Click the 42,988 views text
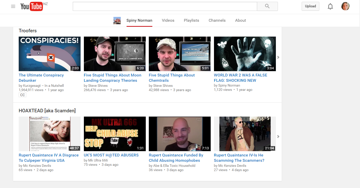The width and height of the screenshot is (360, 188). click(159, 90)
